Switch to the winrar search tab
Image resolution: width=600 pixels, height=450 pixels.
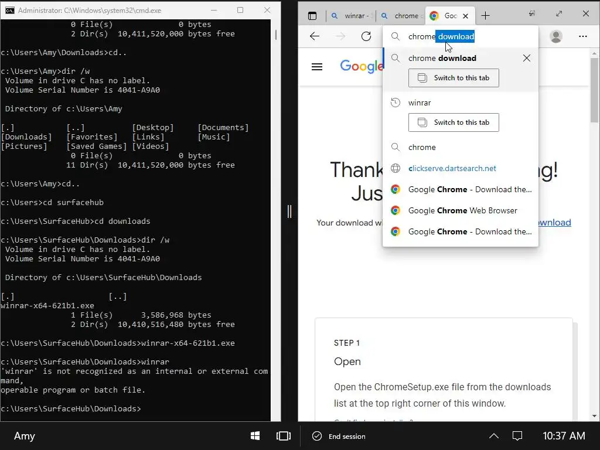(x=352, y=16)
